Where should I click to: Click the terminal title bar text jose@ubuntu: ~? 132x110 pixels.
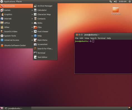coord(92,35)
